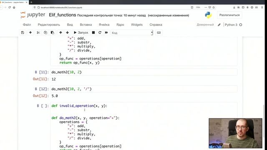Image resolution: width=267 pixels, height=150 pixels.
Task: Bookmark this page with star icon
Action: point(214,7)
